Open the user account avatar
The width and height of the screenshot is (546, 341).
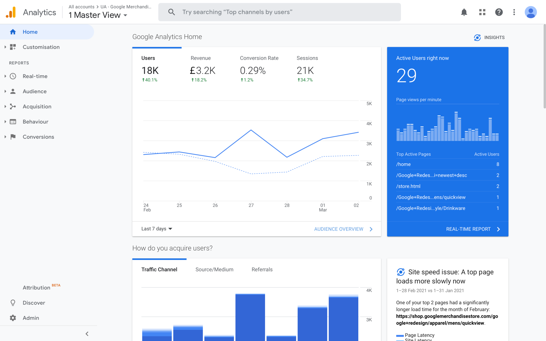[x=531, y=12]
